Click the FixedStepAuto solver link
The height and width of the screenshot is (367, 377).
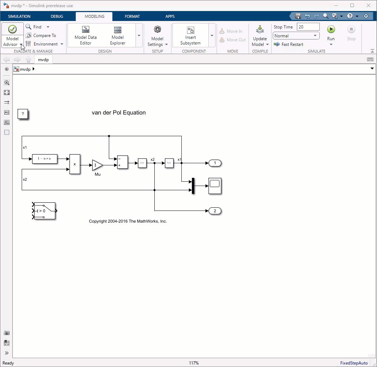[x=354, y=363]
